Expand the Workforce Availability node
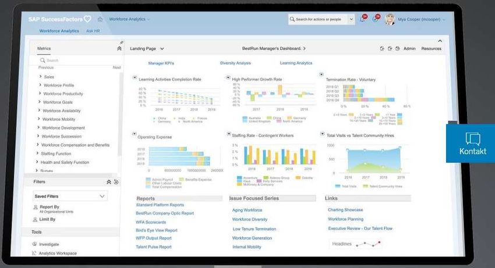The image size is (495, 268). click(39, 110)
